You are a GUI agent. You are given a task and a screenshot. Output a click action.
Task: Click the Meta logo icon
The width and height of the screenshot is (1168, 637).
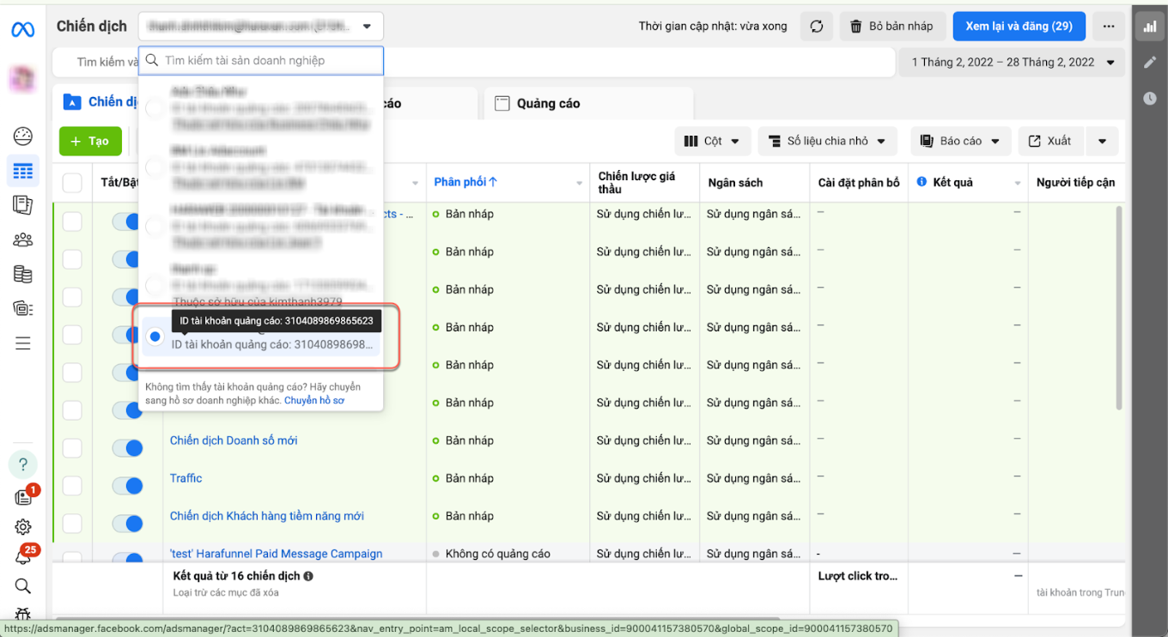[x=22, y=30]
